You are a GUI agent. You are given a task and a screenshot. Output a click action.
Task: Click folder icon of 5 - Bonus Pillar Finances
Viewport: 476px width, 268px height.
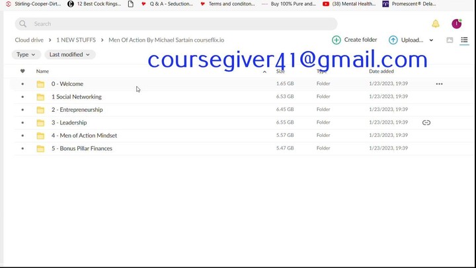point(40,149)
